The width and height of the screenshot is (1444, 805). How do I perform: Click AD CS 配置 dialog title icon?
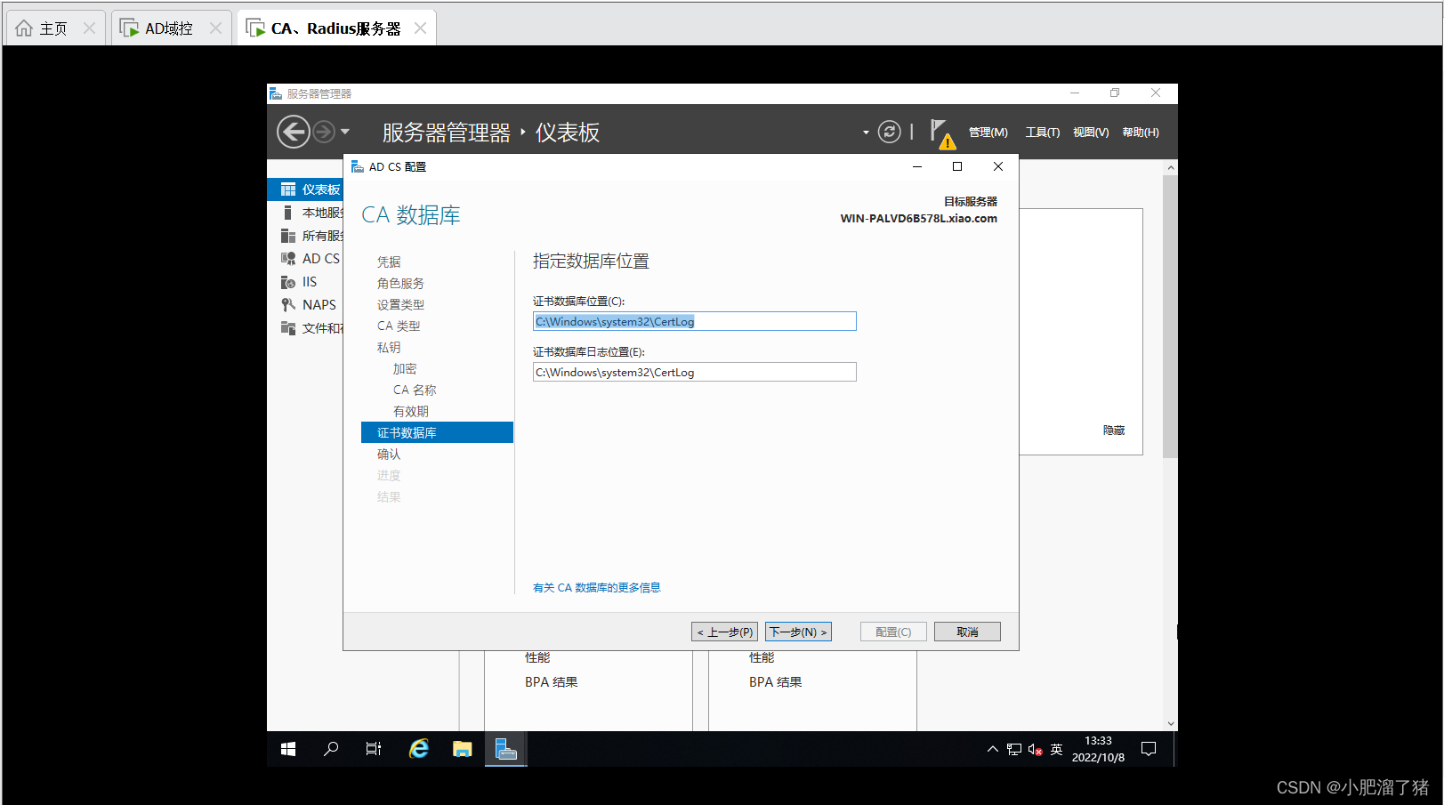(x=358, y=166)
